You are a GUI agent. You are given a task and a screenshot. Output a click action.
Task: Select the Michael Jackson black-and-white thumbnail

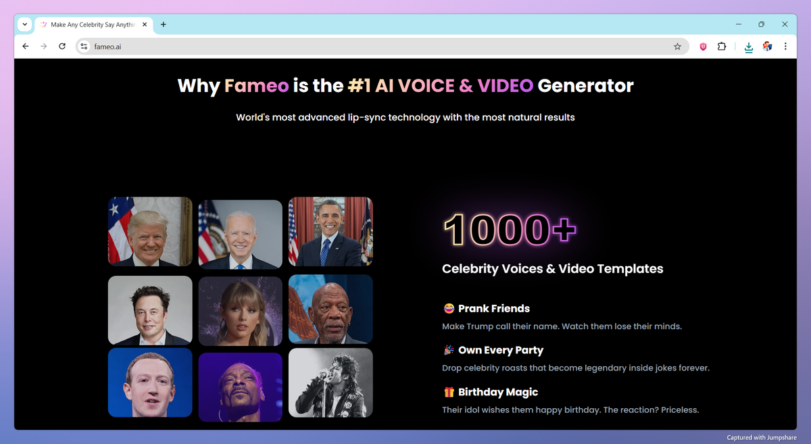pyautogui.click(x=330, y=383)
